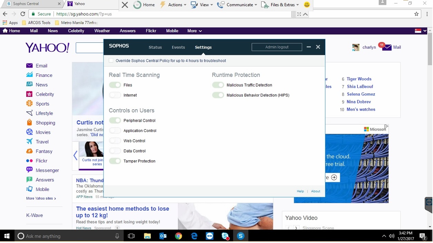Switch to the Yahoo browser tab
Viewport: 433px width, 243px height.
coord(90,4)
